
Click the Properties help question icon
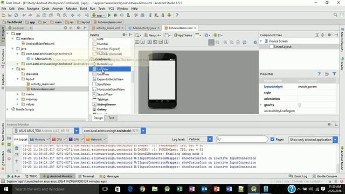pyautogui.click(x=319, y=74)
